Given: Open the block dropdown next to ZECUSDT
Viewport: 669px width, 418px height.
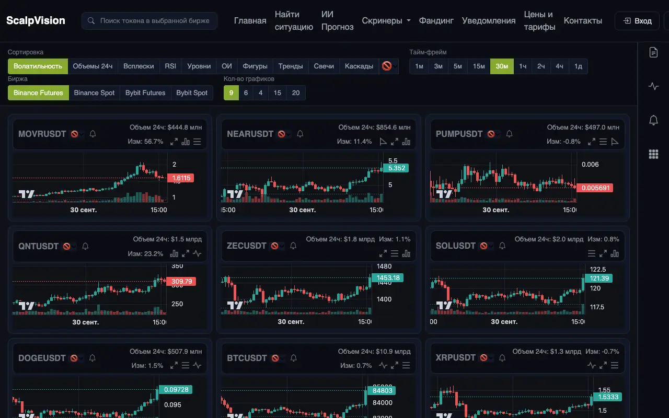Looking at the screenshot, I should (x=277, y=246).
